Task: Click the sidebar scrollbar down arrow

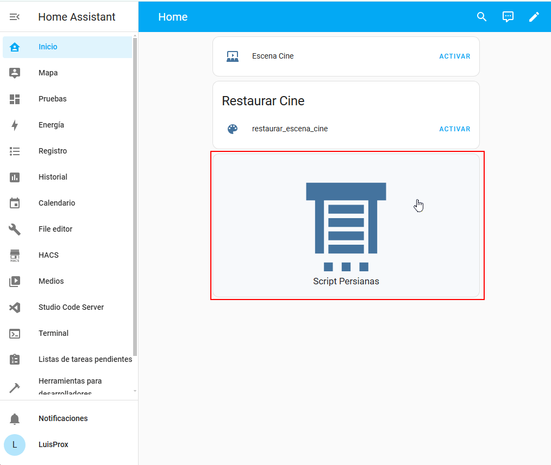Action: coord(135,391)
